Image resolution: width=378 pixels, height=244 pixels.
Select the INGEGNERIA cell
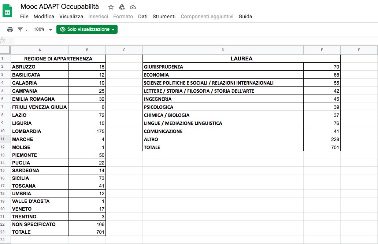tap(223, 99)
